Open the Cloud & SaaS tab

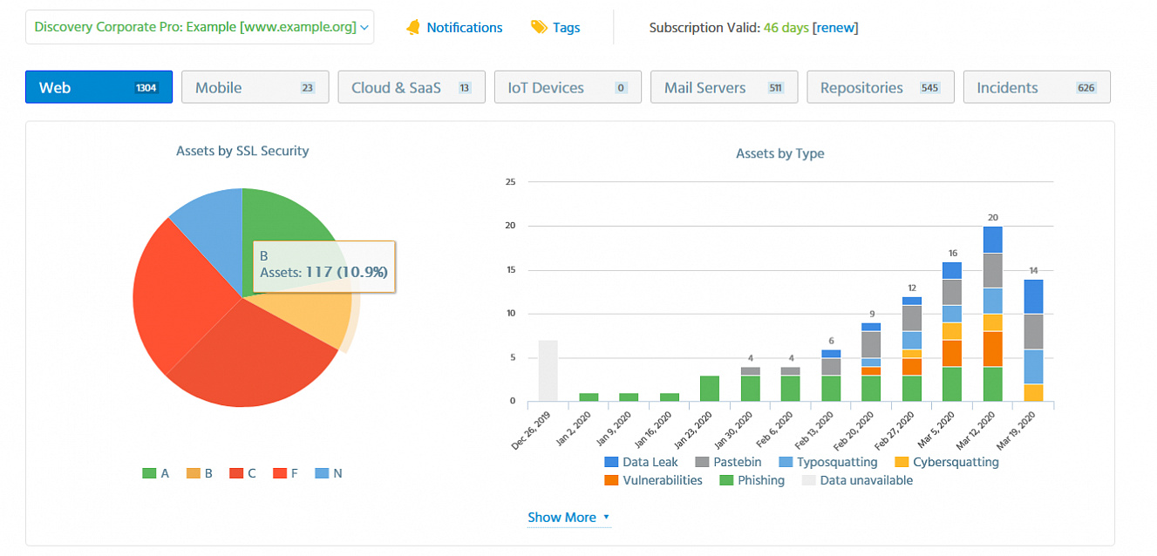[x=411, y=87]
